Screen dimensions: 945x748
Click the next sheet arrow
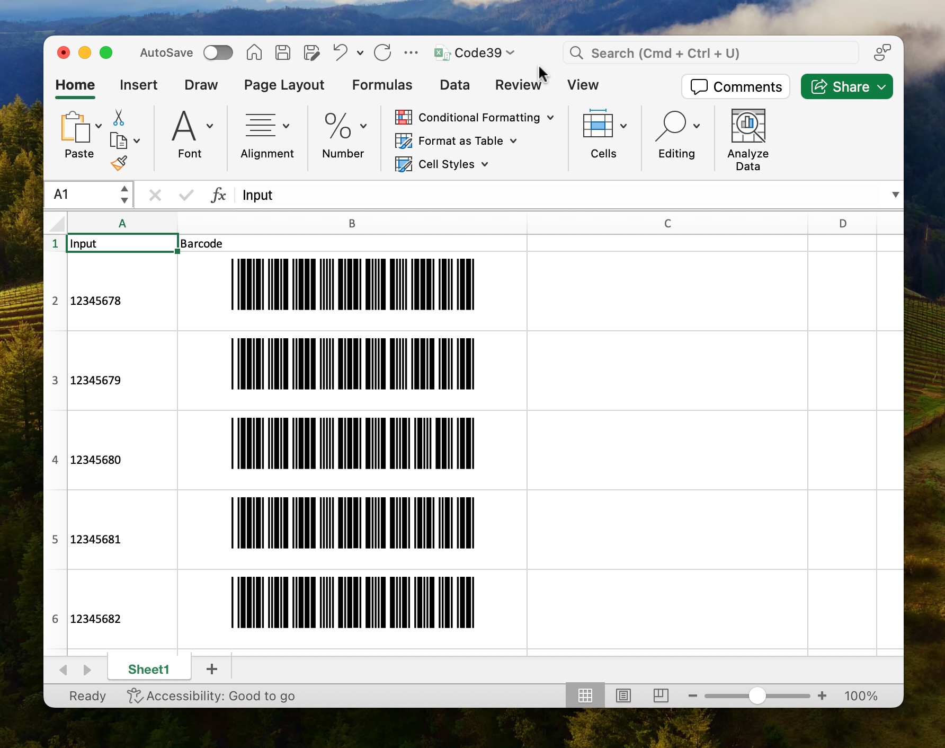click(x=87, y=670)
